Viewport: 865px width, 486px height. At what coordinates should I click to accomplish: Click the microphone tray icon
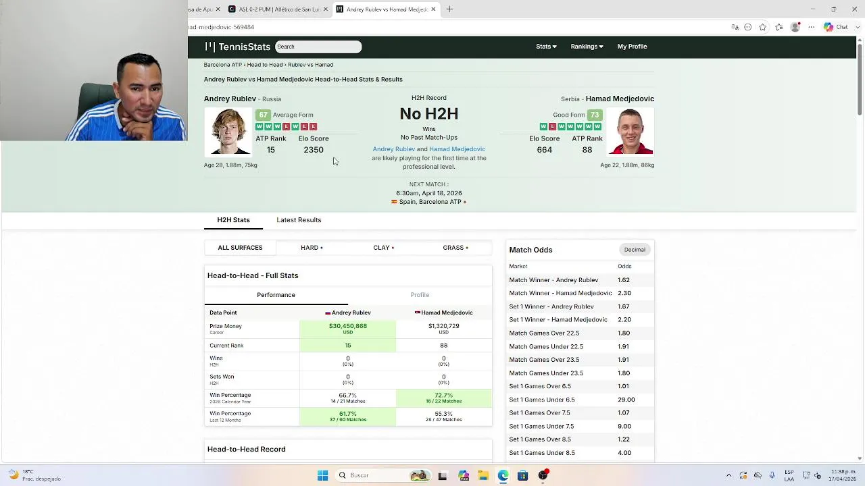[772, 475]
